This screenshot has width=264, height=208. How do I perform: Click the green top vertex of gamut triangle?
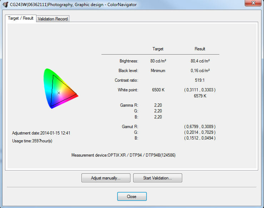53,75
